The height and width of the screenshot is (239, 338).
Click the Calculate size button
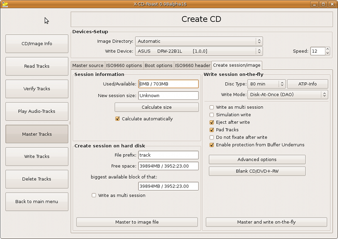(x=157, y=107)
